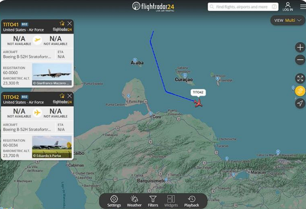The width and height of the screenshot is (306, 209).
Task: Click the Flightradar24 logo
Action: [x=153, y=7]
